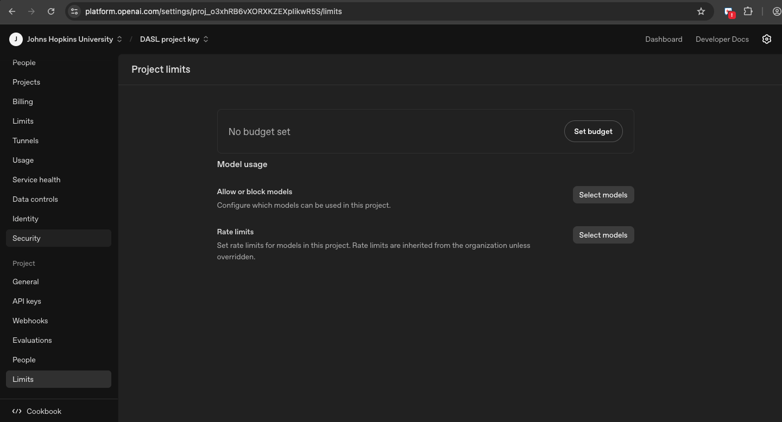Click the address bar URL
Viewport: 782px width, 422px height.
pyautogui.click(x=213, y=11)
